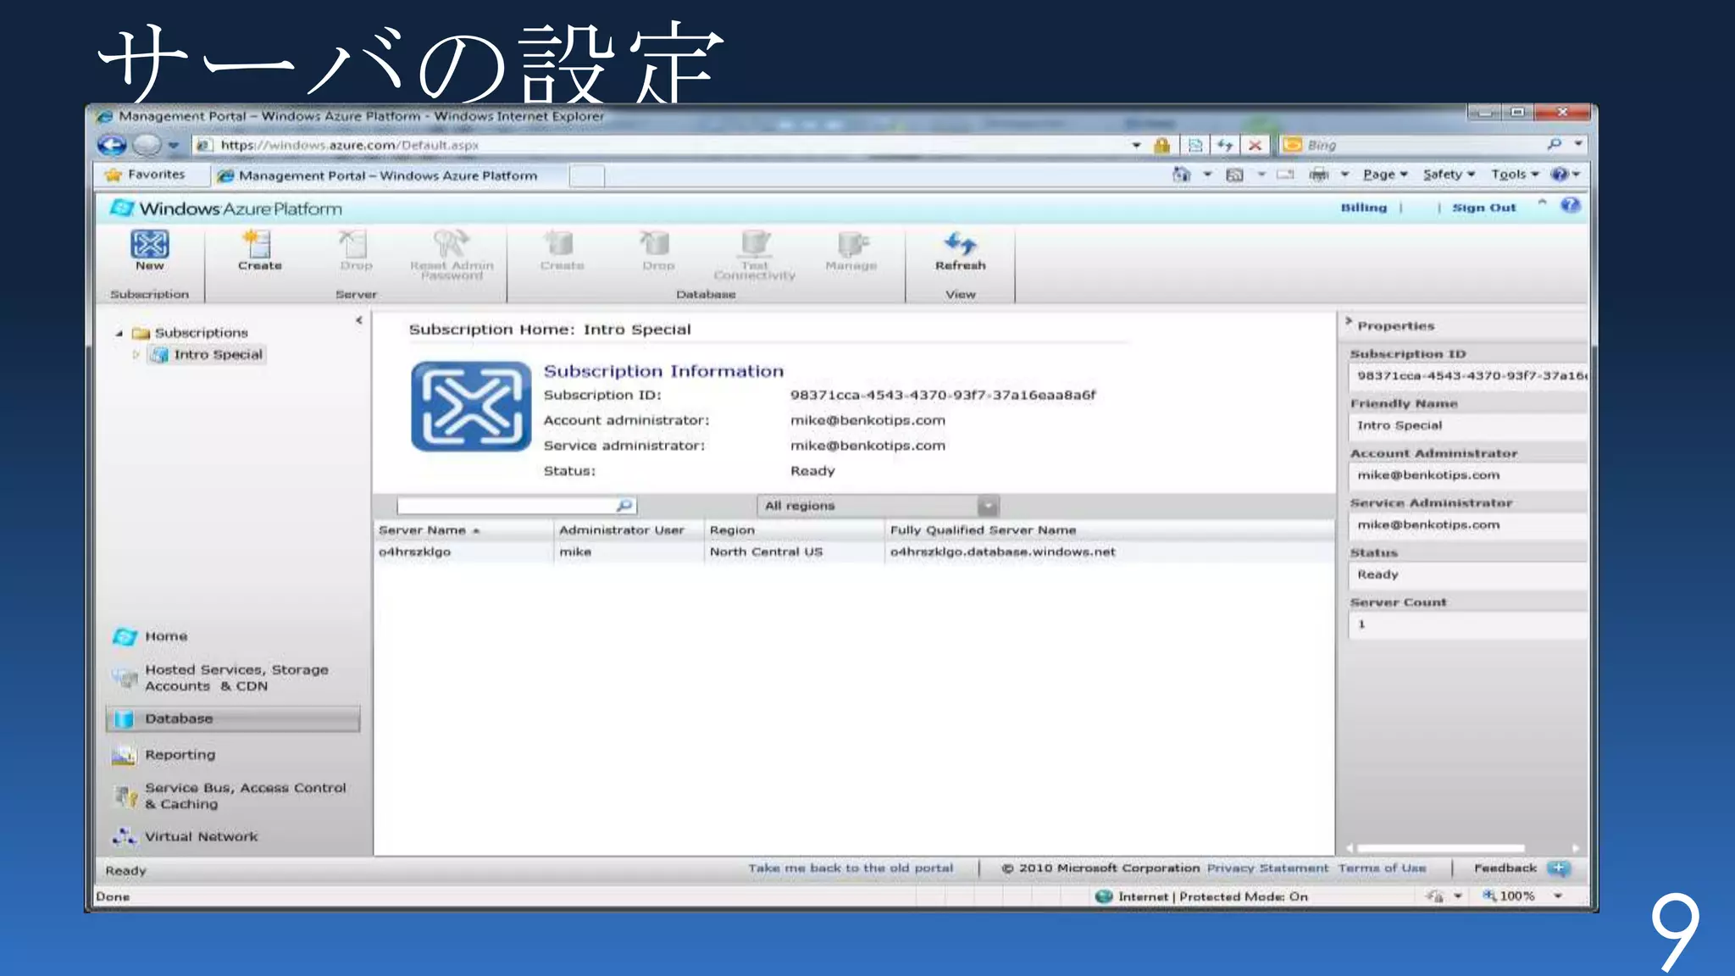This screenshot has width=1735, height=976.
Task: Open the Page menu dropdown
Action: click(x=1385, y=175)
